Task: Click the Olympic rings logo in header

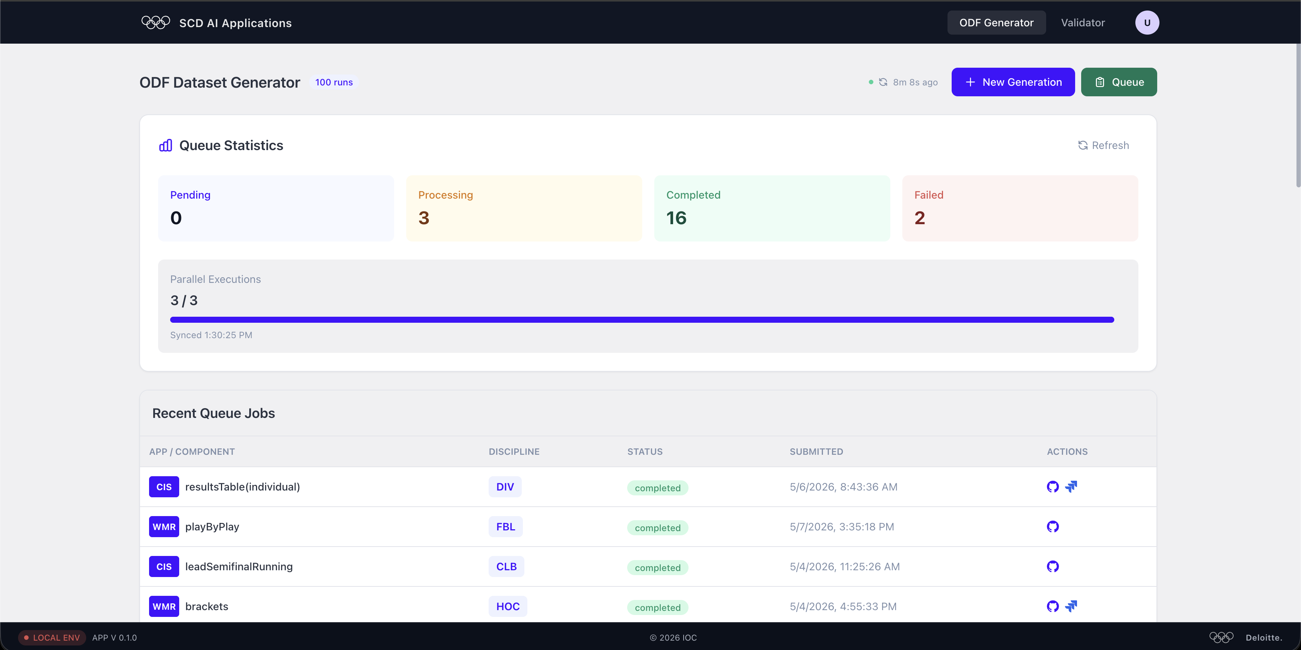Action: 155,23
